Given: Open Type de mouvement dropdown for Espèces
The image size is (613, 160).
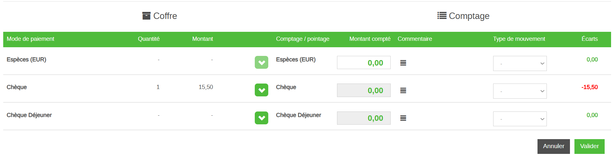Looking at the screenshot, I should click(x=520, y=63).
